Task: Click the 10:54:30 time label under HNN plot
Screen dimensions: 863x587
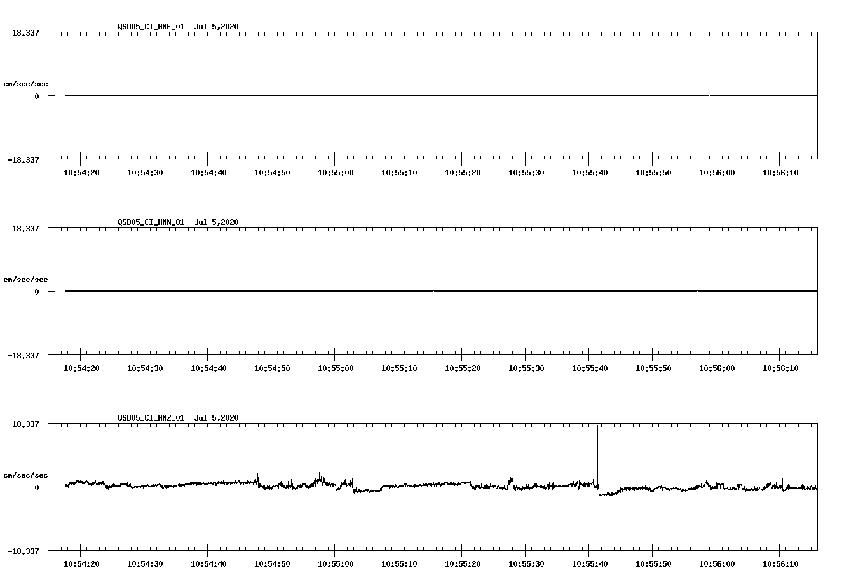Action: pos(145,368)
